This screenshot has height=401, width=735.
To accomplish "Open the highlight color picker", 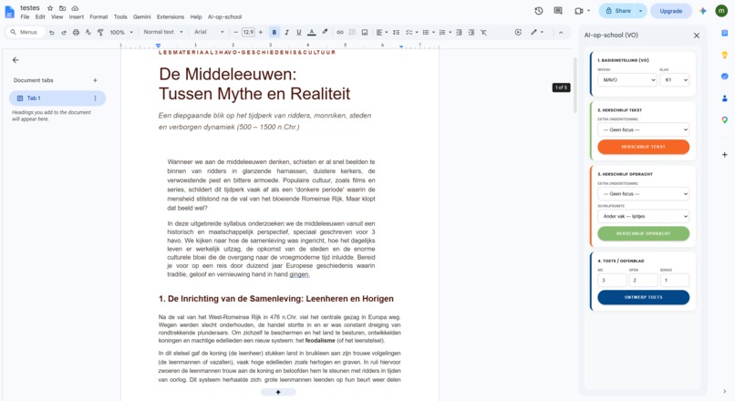I will click(x=325, y=32).
